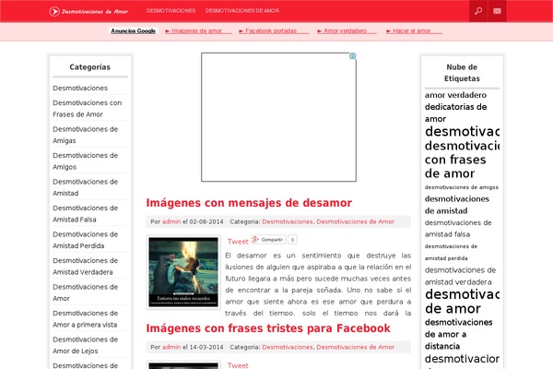This screenshot has height=369, width=553.
Task: Open the search magnifier icon
Action: pos(478,11)
